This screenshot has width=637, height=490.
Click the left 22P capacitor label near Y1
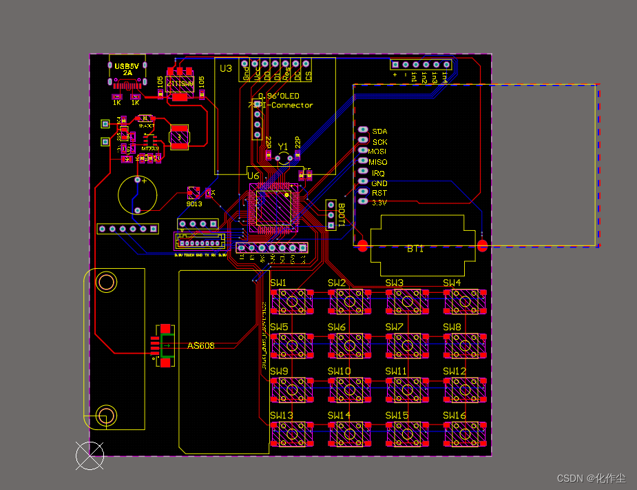pos(269,143)
